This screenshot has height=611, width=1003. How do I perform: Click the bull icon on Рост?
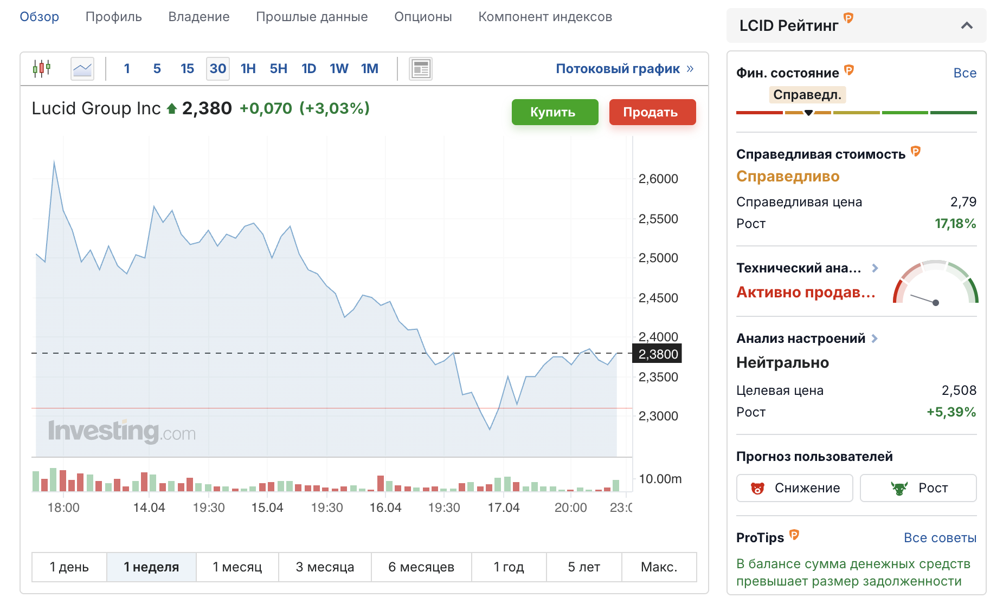coord(899,488)
